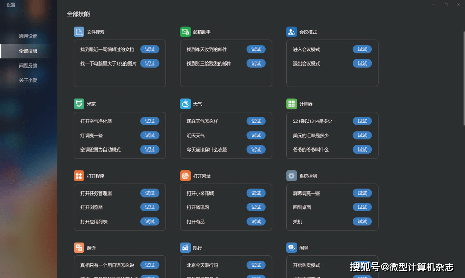The image size is (465, 278).
Task: Click the 系统控制 system control gear icon
Action: tap(291, 176)
